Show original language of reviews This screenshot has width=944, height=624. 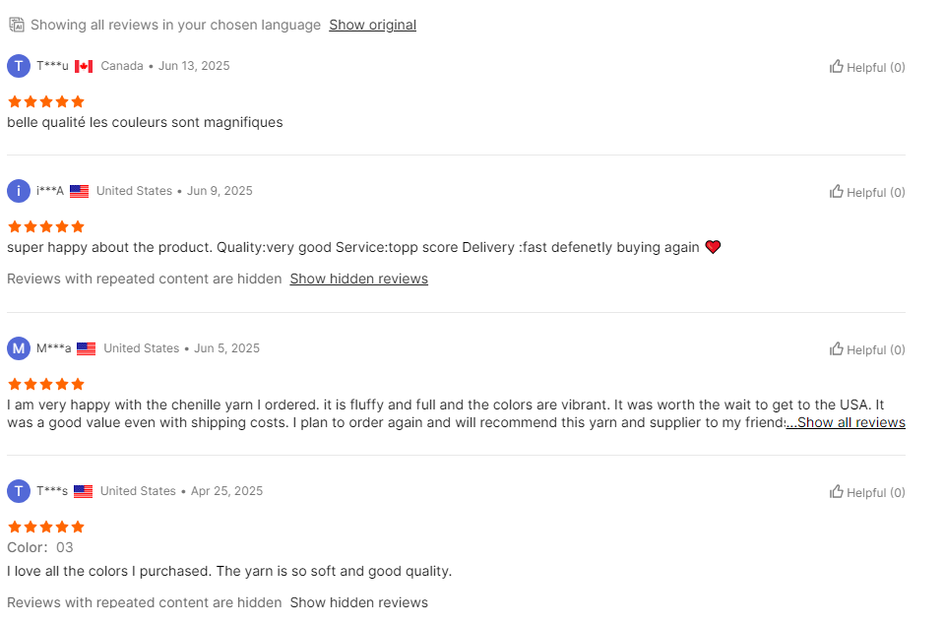pyautogui.click(x=372, y=25)
